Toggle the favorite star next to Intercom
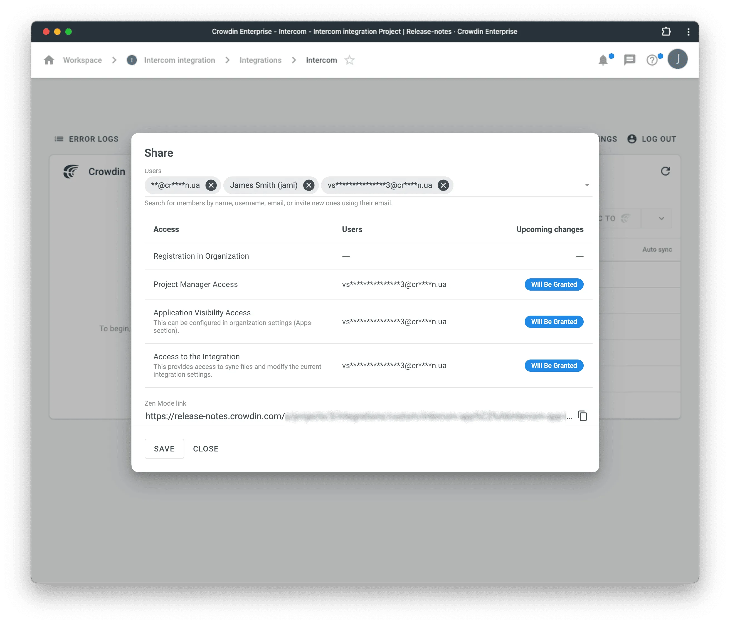The width and height of the screenshot is (730, 624). [x=350, y=60]
